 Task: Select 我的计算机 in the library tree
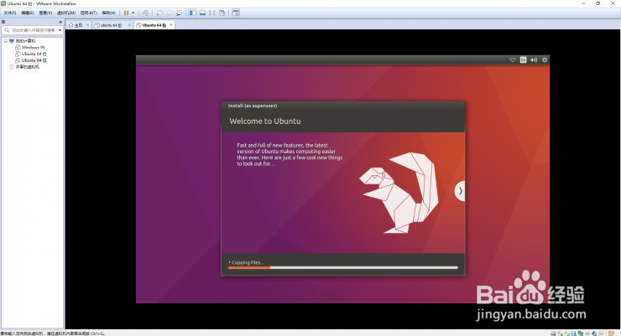[x=25, y=41]
